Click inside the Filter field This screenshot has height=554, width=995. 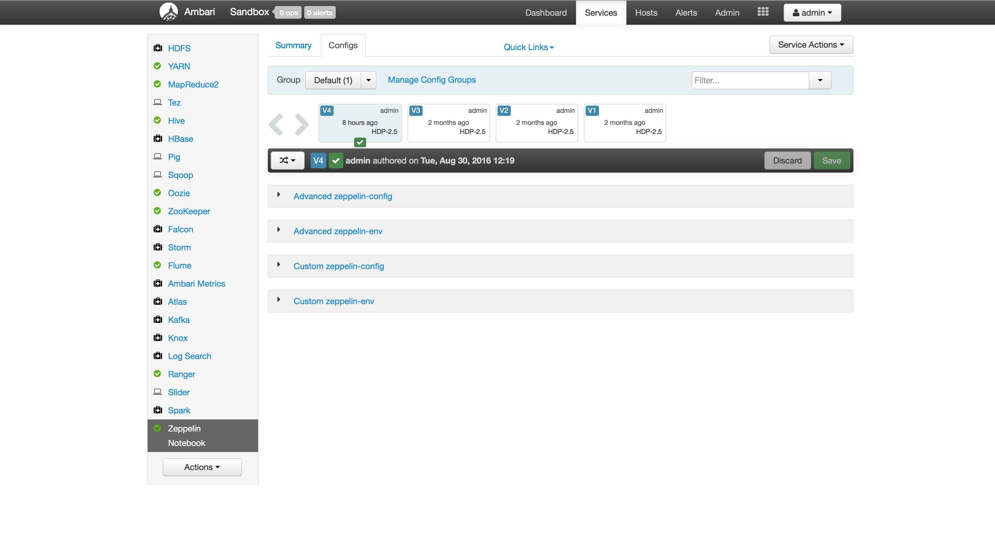(749, 80)
